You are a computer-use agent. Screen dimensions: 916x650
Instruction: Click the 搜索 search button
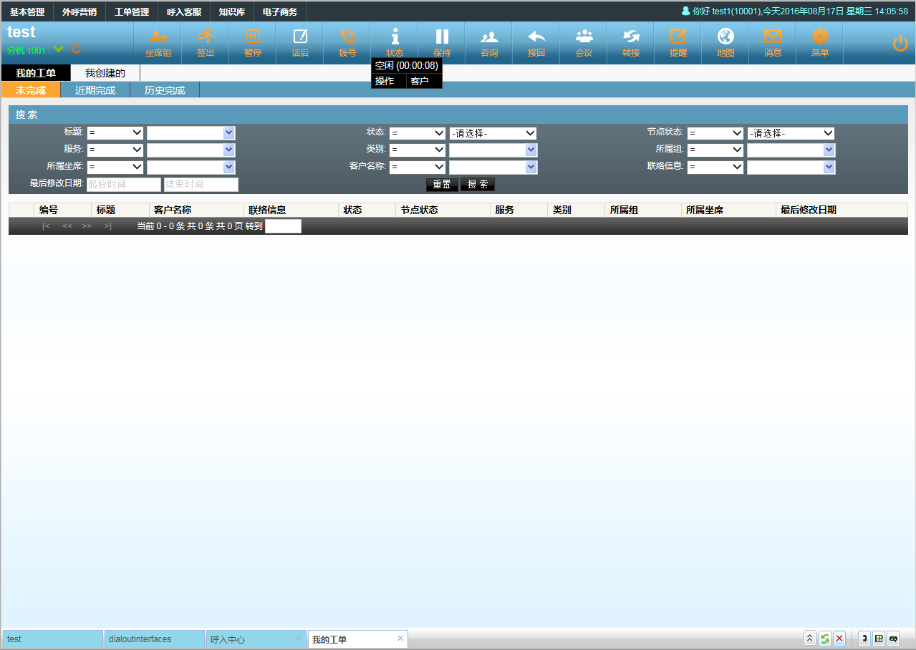[478, 184]
